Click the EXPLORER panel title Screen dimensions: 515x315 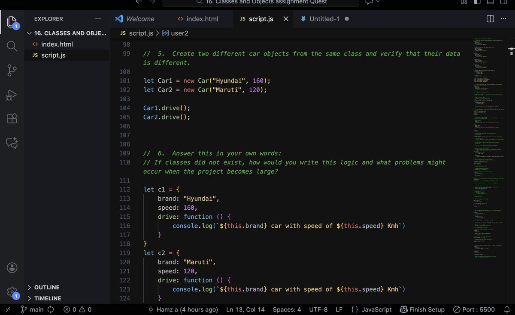click(x=48, y=19)
